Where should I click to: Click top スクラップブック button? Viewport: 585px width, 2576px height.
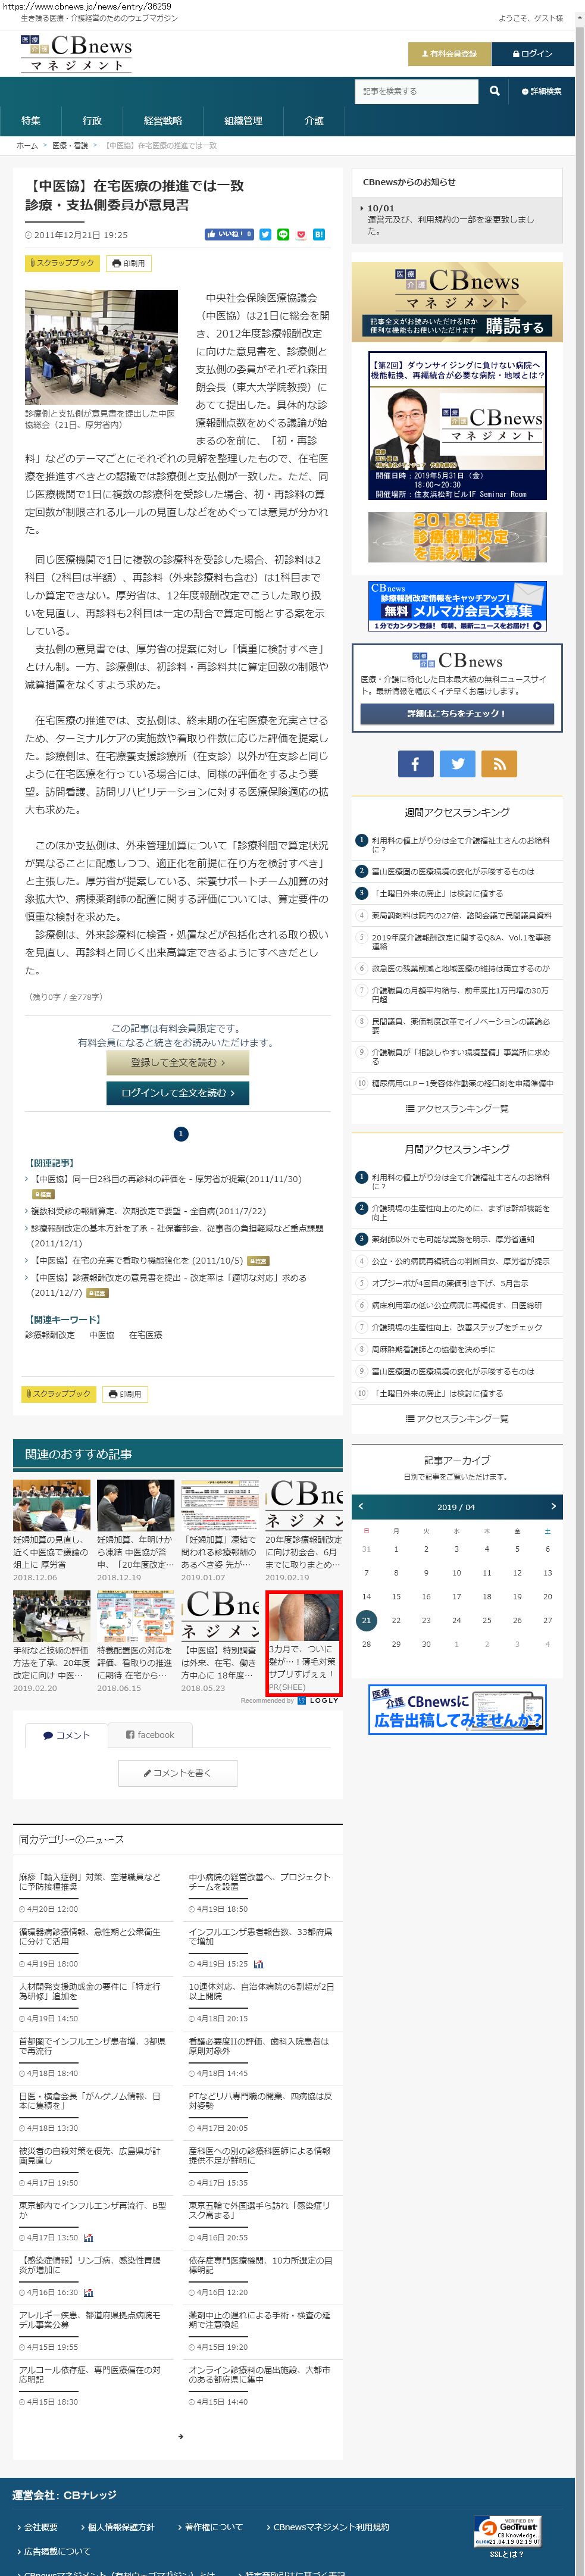click(x=62, y=263)
